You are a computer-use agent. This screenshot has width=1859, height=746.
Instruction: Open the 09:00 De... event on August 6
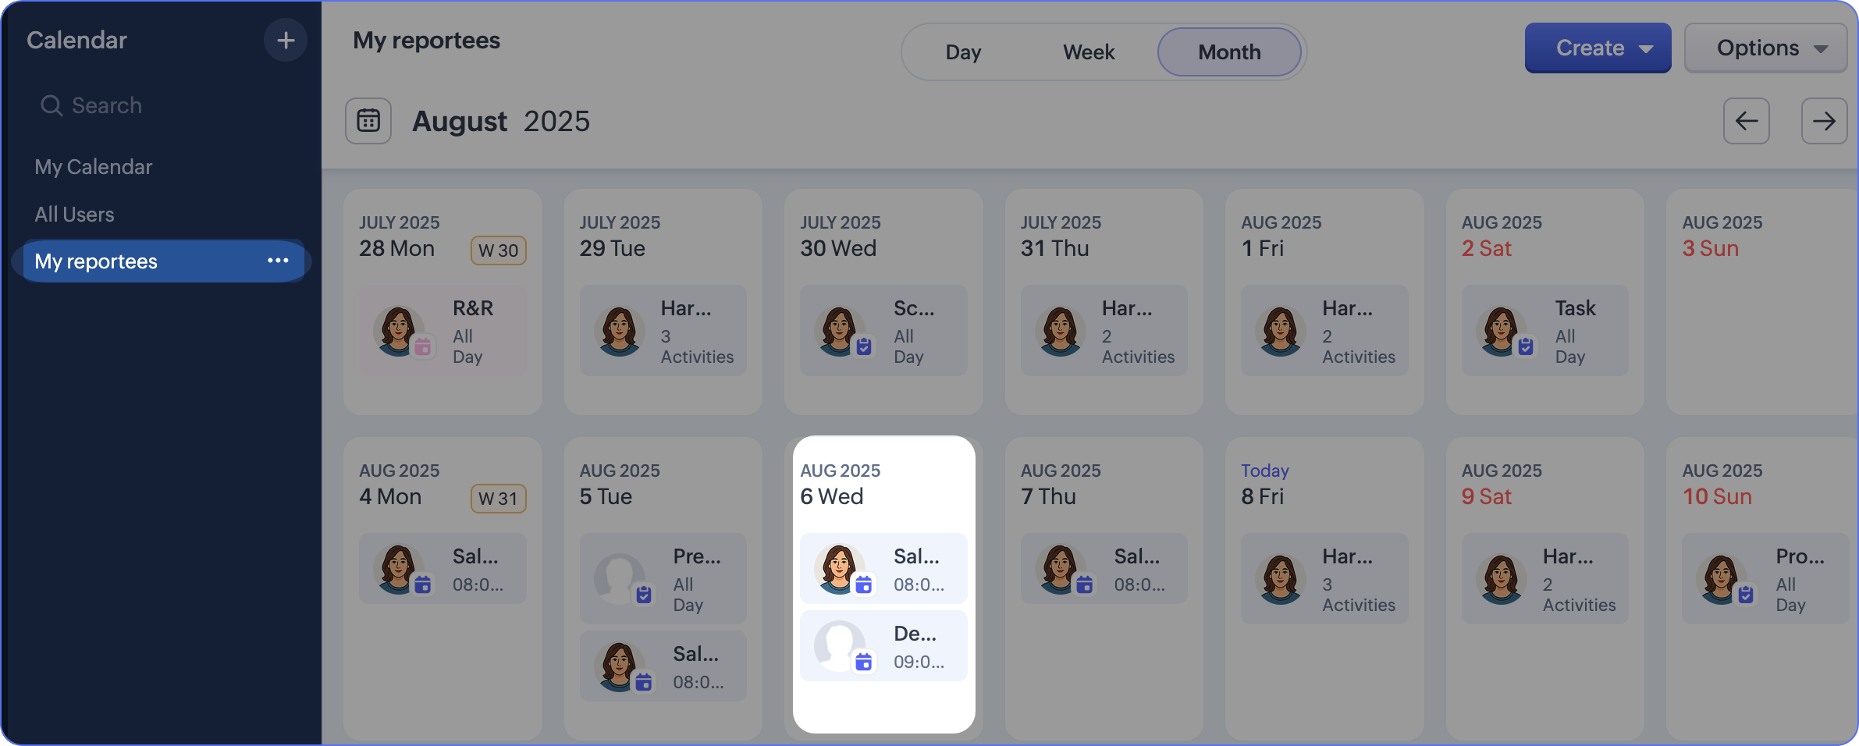click(883, 646)
